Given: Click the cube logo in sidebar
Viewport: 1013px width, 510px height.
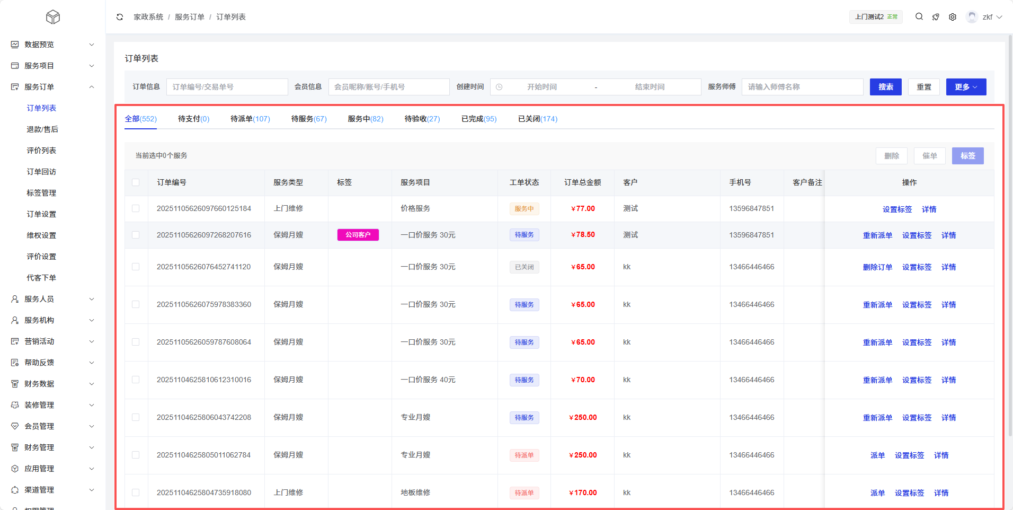Looking at the screenshot, I should pyautogui.click(x=53, y=17).
